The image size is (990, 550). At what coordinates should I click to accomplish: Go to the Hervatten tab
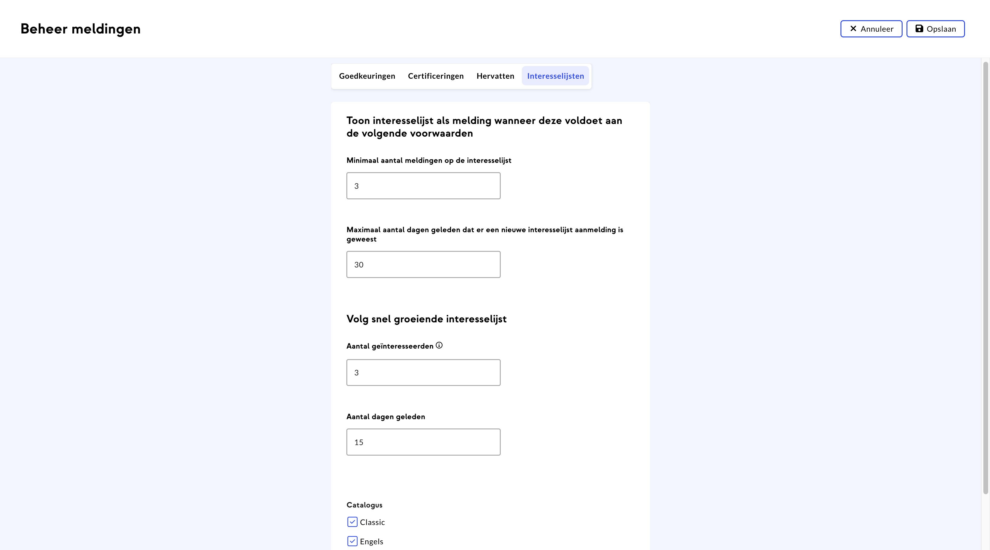point(495,76)
